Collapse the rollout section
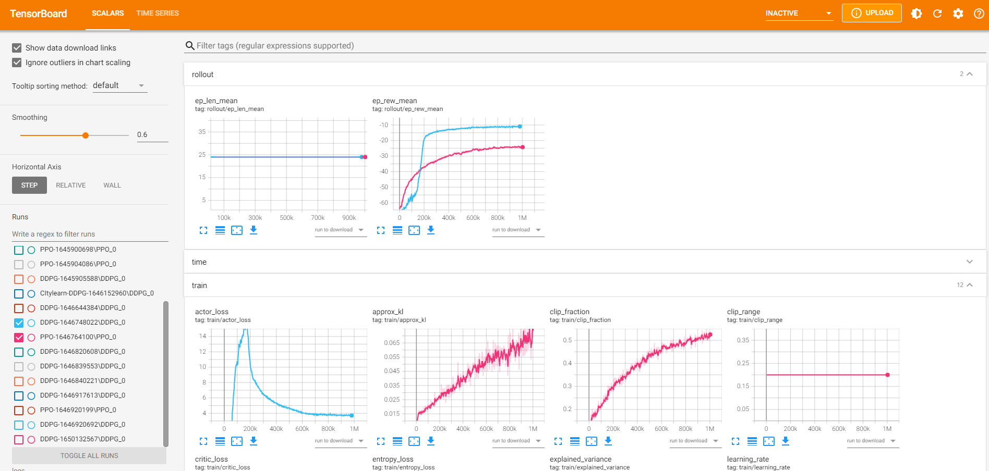The height and width of the screenshot is (471, 989). [x=970, y=74]
